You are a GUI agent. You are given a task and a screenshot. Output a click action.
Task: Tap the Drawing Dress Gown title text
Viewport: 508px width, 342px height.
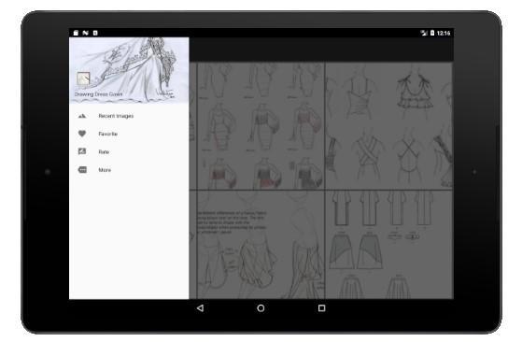click(98, 94)
